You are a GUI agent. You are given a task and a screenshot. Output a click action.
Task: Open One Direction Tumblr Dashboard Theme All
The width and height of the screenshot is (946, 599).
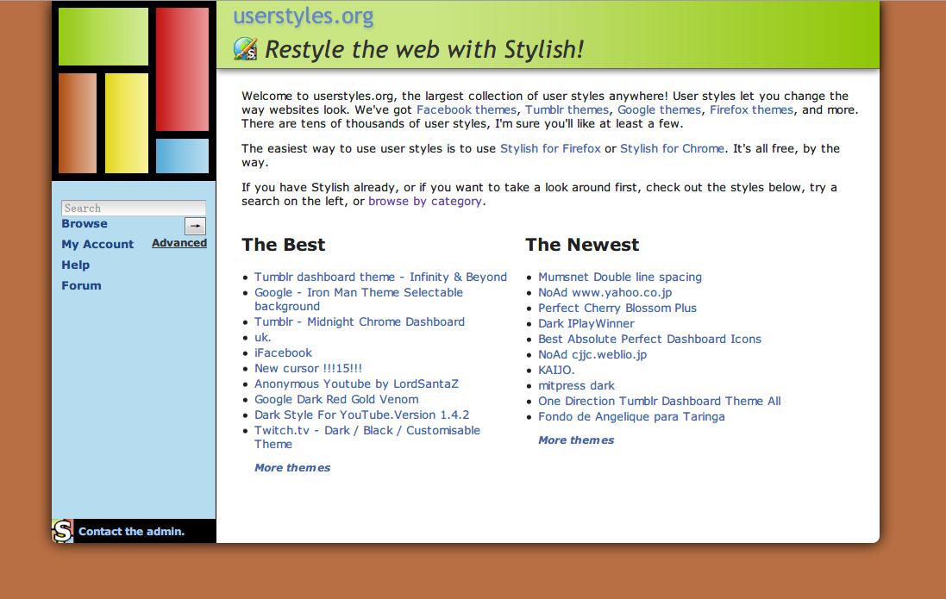[660, 401]
